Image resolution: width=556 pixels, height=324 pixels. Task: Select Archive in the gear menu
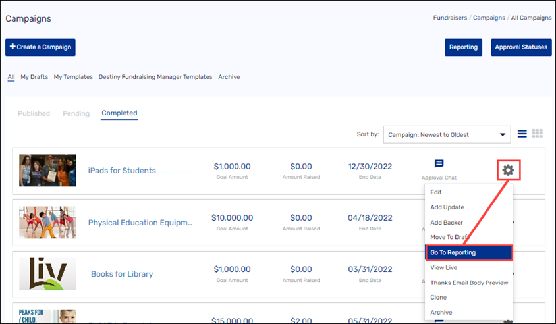pyautogui.click(x=441, y=313)
